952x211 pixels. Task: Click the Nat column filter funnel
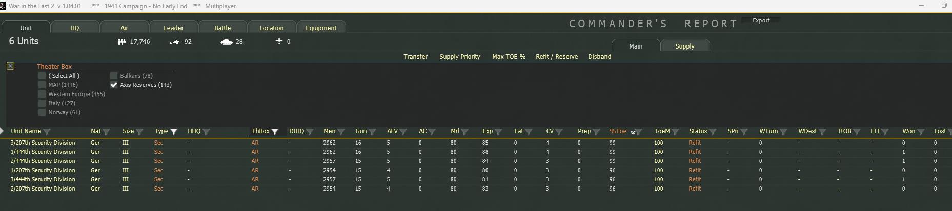[106, 132]
